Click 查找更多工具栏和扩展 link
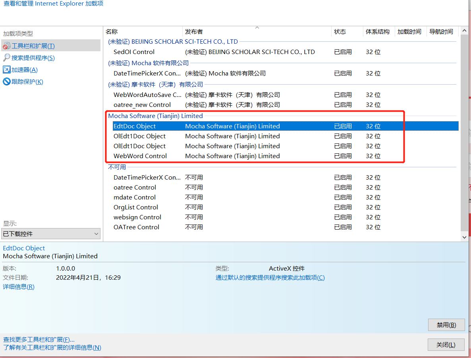This screenshot has height=358, width=471. (39, 340)
